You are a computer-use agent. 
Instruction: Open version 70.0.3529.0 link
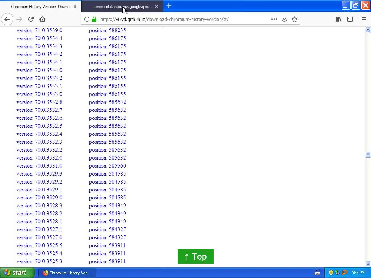click(39, 198)
